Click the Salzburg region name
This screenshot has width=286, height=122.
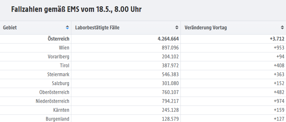(60, 83)
